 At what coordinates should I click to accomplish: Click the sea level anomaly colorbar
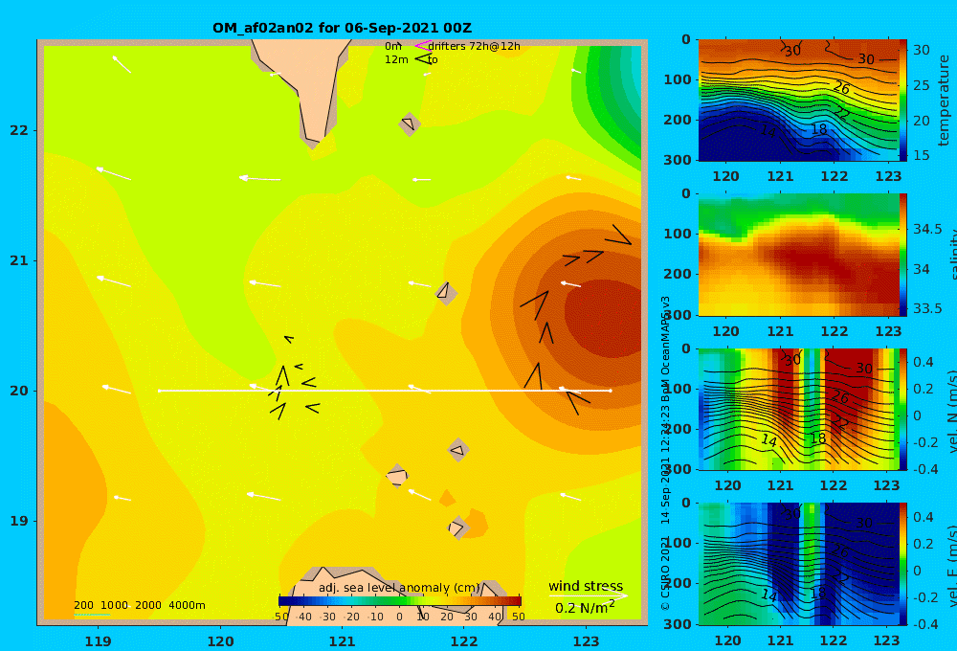[400, 601]
